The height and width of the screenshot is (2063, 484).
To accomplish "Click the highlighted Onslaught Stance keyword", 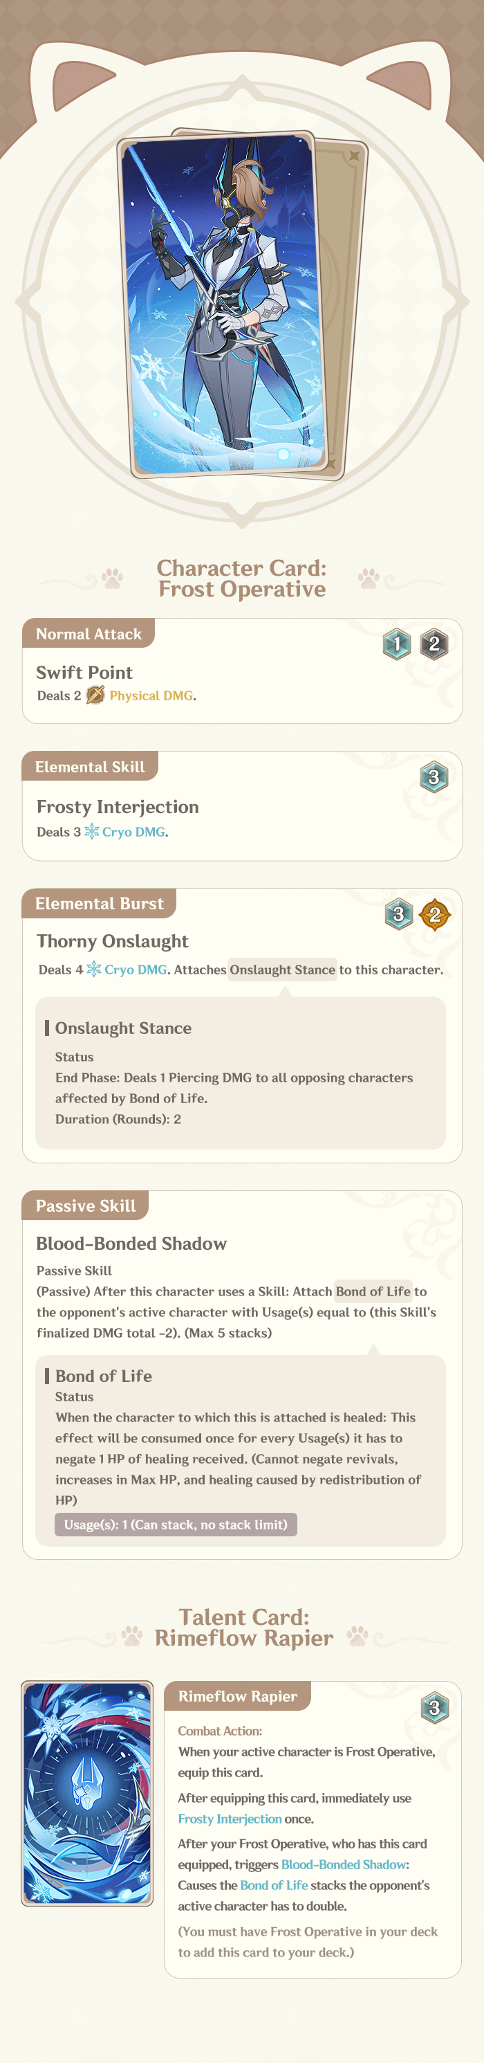I will point(282,970).
